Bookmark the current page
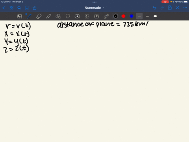This screenshot has height=142, width=189. point(27,8)
